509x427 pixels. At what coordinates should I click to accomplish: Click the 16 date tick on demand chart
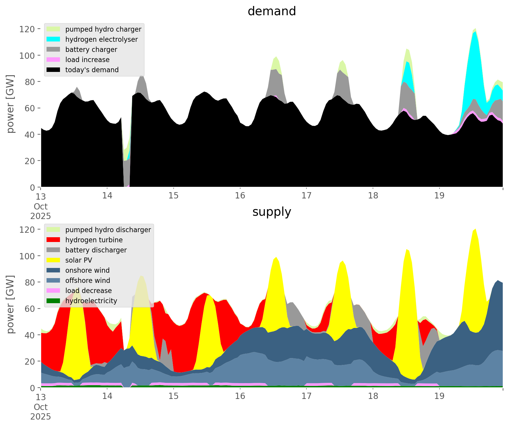tap(240, 196)
